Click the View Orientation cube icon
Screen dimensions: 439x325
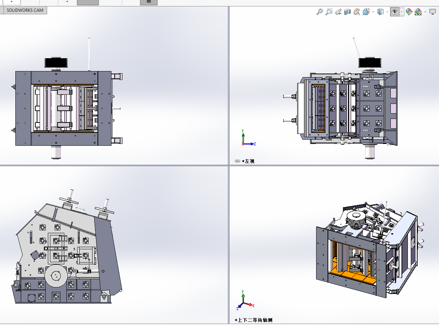click(366, 12)
